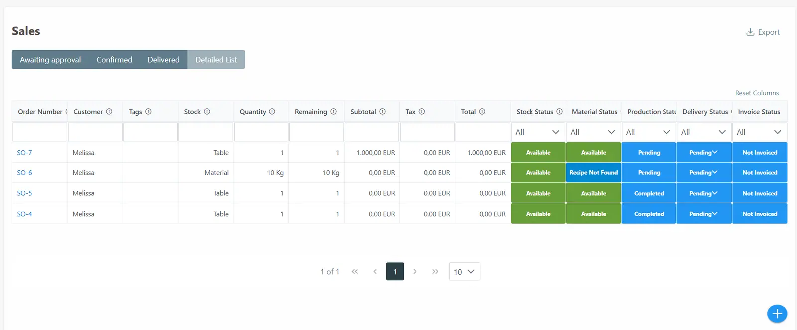Click Stock Status Available for SO-7
The height and width of the screenshot is (330, 797).
[538, 153]
